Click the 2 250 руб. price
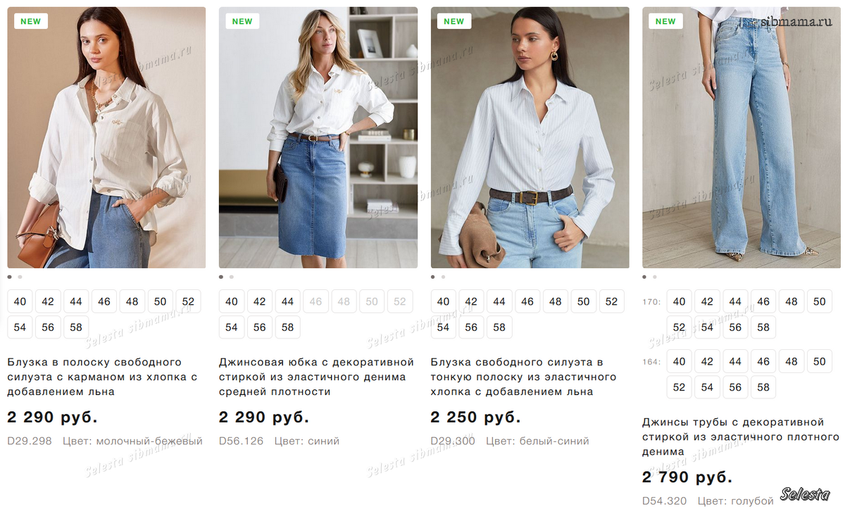Image resolution: width=845 pixels, height=516 pixels. [x=475, y=417]
